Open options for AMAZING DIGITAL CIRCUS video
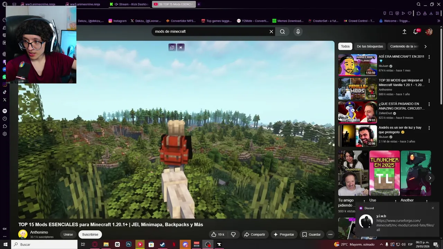Image resolution: width=443 pixels, height=249 pixels. click(429, 104)
